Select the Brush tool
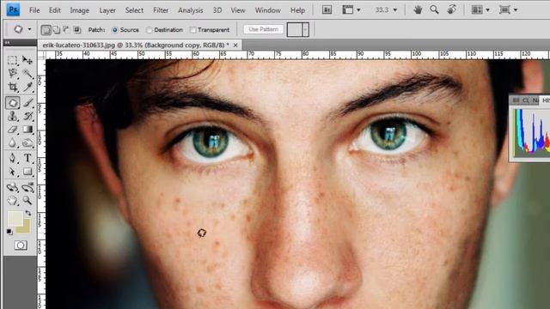 tap(27, 103)
